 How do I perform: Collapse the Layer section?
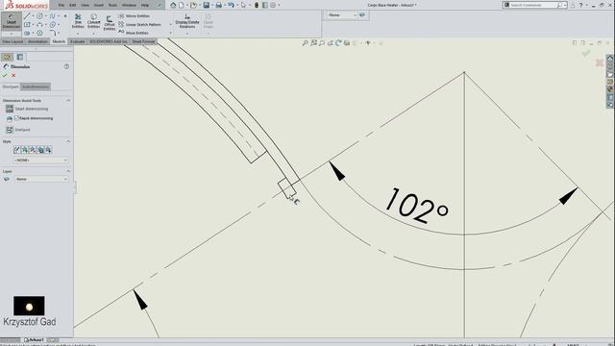pos(68,171)
